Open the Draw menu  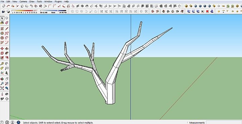click(x=32, y=1)
